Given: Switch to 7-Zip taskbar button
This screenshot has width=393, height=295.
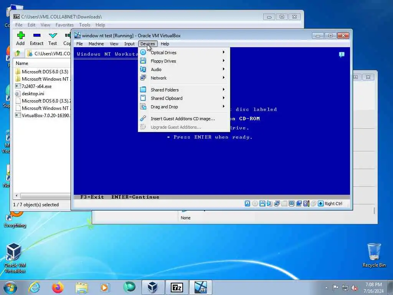Looking at the screenshot, I should click(x=177, y=287).
